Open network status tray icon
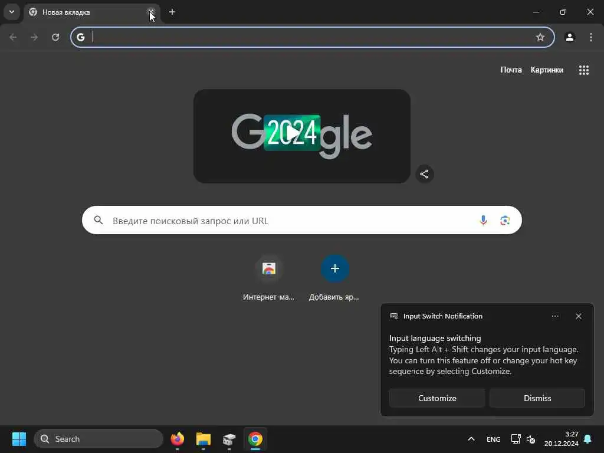This screenshot has height=453, width=604. pyautogui.click(x=516, y=439)
